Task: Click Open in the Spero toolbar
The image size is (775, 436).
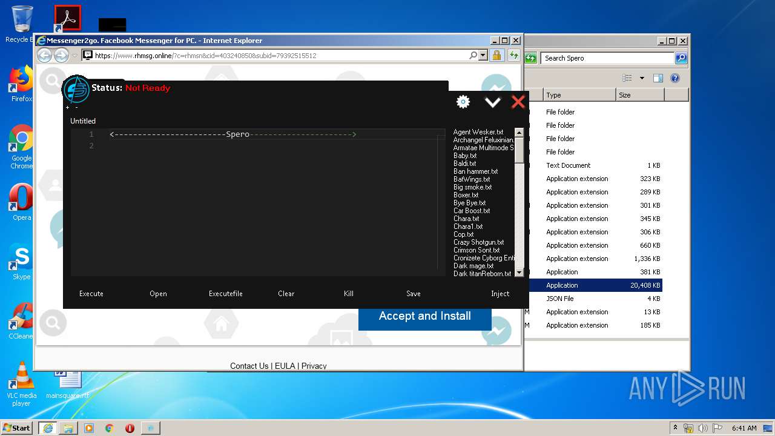Action: (158, 294)
